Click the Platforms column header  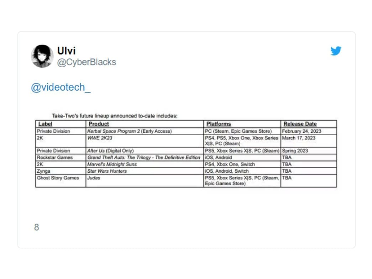click(x=218, y=124)
